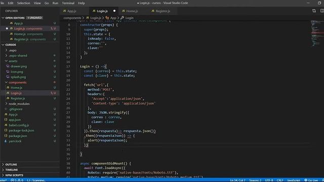Click the components breadcrumb segment

point(72,18)
